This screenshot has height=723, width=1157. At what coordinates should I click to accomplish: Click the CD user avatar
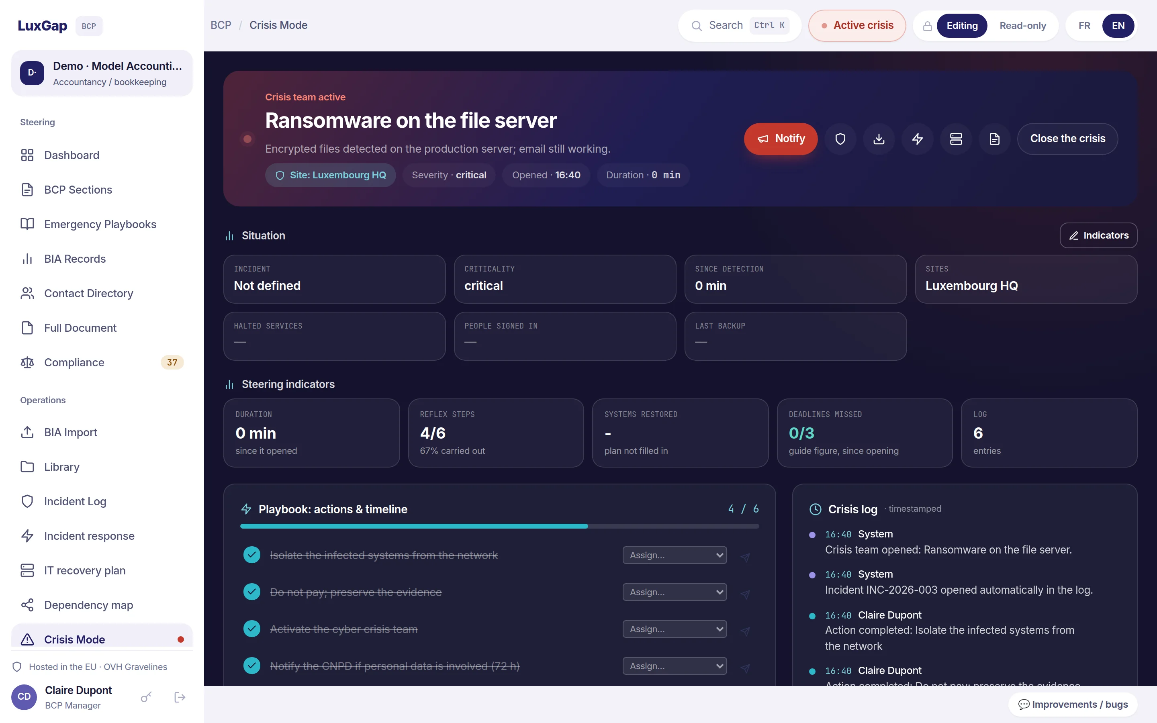click(24, 697)
